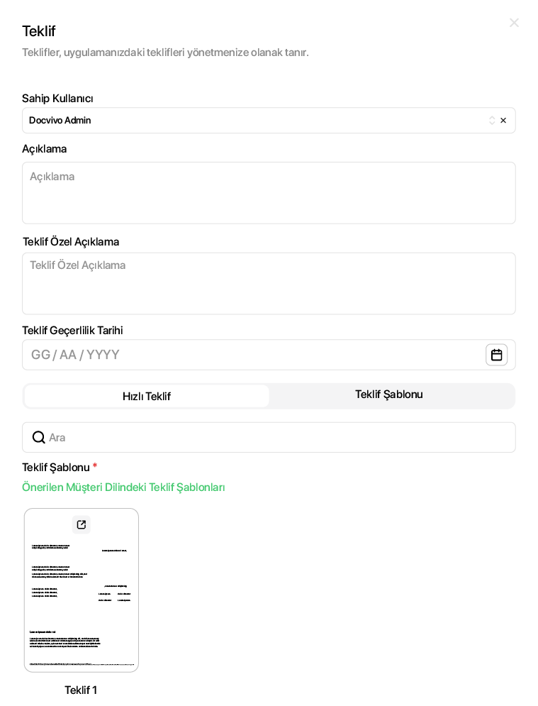Viewport: 538px width, 706px height.
Task: Focus the Teklif Özel Açıklama text area
Action: tap(269, 284)
